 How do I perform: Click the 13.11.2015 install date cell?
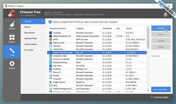[107, 69]
